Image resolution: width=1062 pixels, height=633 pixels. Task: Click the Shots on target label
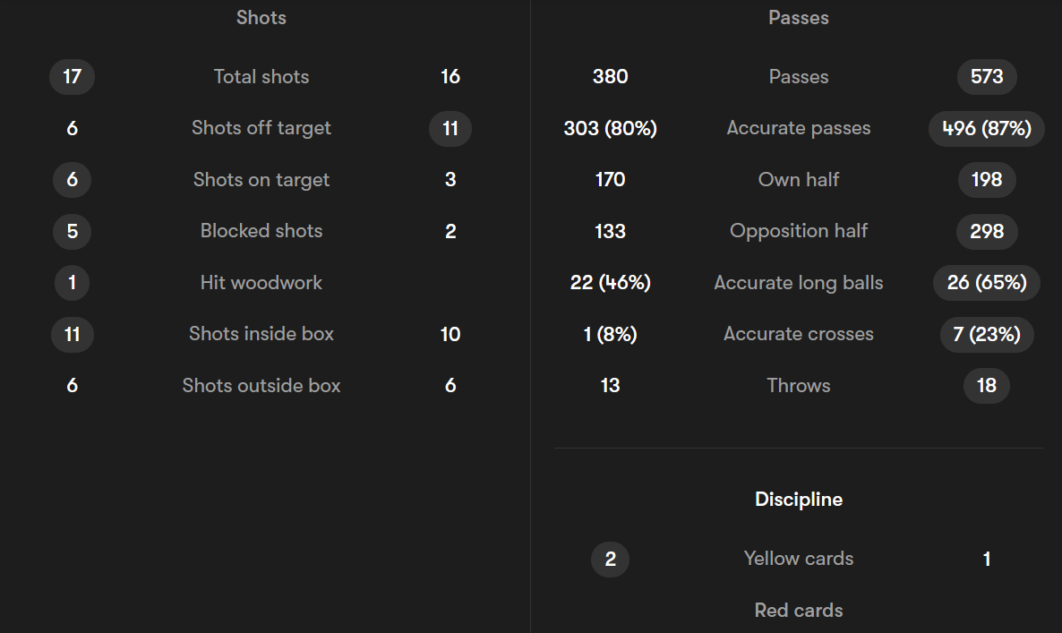point(261,179)
